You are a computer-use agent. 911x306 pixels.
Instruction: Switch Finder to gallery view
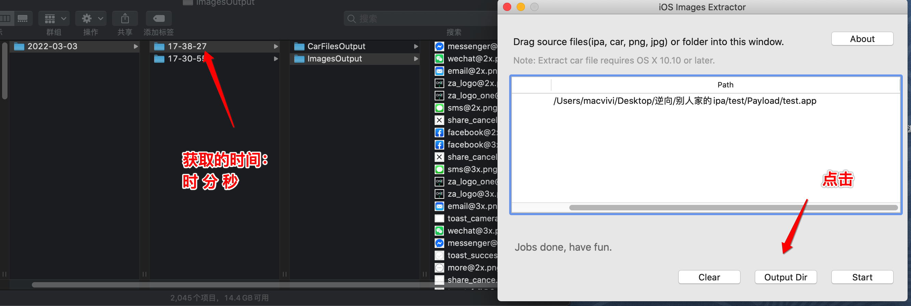pos(23,18)
